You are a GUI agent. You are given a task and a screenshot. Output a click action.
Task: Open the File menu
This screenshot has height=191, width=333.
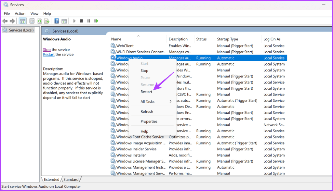7,14
